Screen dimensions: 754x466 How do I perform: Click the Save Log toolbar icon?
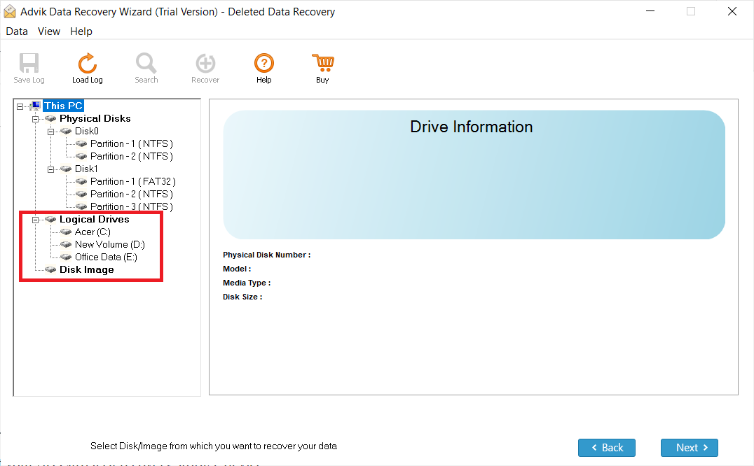pyautogui.click(x=29, y=63)
